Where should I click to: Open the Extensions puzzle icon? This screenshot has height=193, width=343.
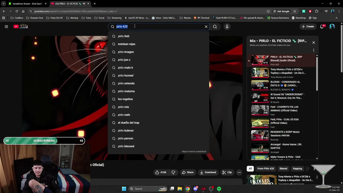[x=317, y=11]
